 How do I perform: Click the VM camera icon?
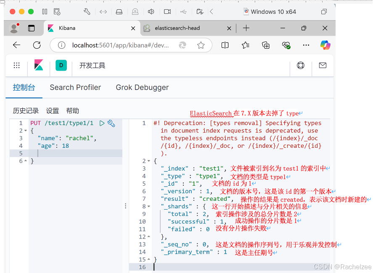(167, 12)
